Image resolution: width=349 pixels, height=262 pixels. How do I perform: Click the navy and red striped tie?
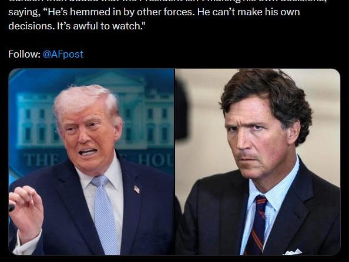pyautogui.click(x=257, y=225)
